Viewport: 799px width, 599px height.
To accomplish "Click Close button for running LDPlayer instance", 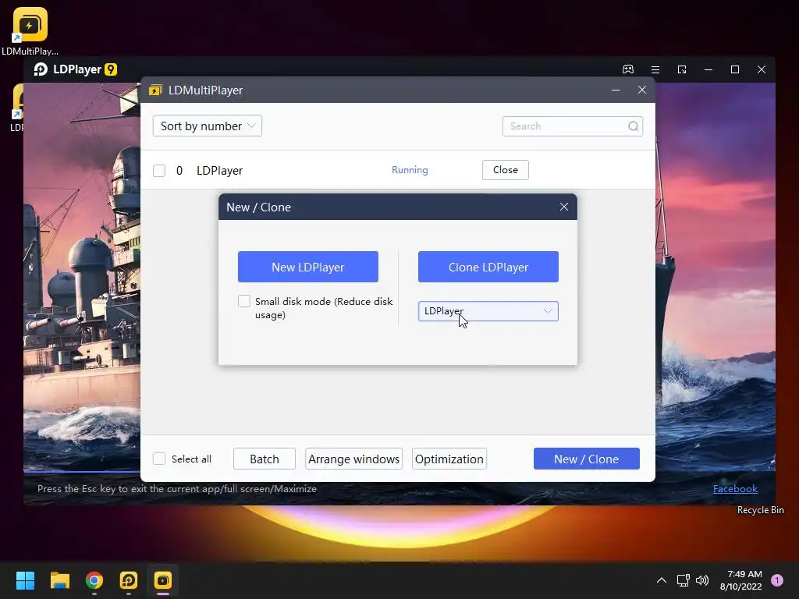I will click(506, 170).
